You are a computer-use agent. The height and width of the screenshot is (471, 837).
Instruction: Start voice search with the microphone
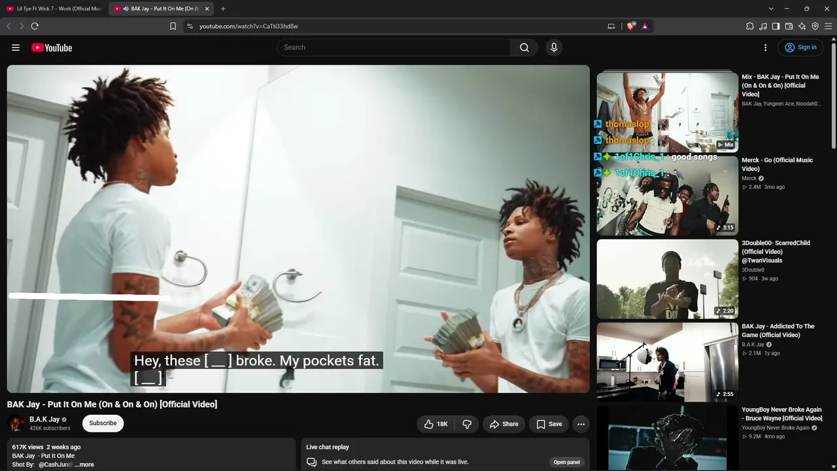click(554, 47)
